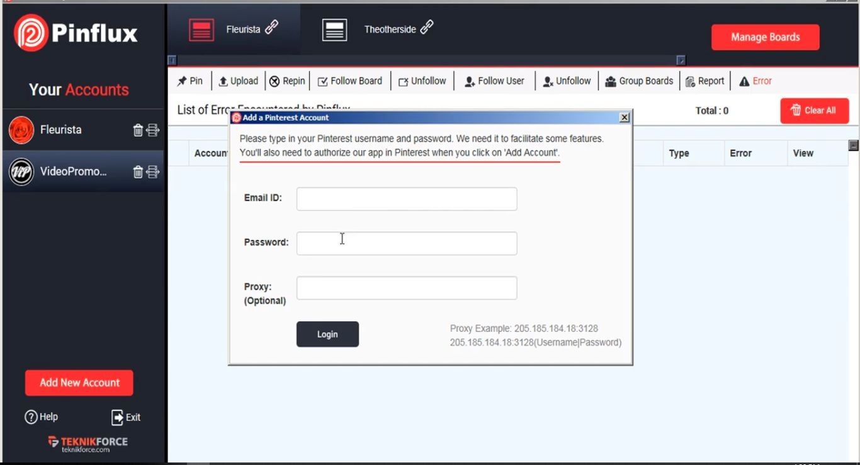Open Group Boards section

(x=639, y=81)
